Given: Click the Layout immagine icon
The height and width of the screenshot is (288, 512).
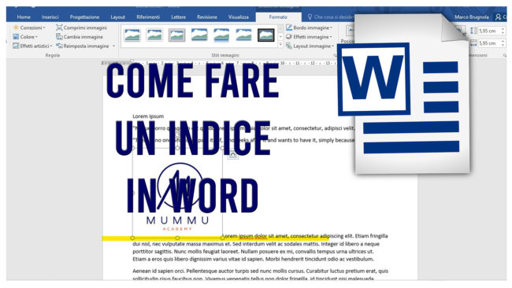Looking at the screenshot, I should point(289,46).
